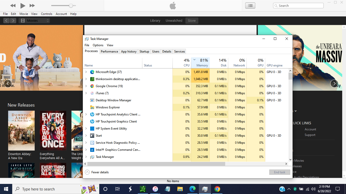Viewport: 346px width, 194px height.
Task: Select HP System Event Utility icon
Action: (92, 129)
